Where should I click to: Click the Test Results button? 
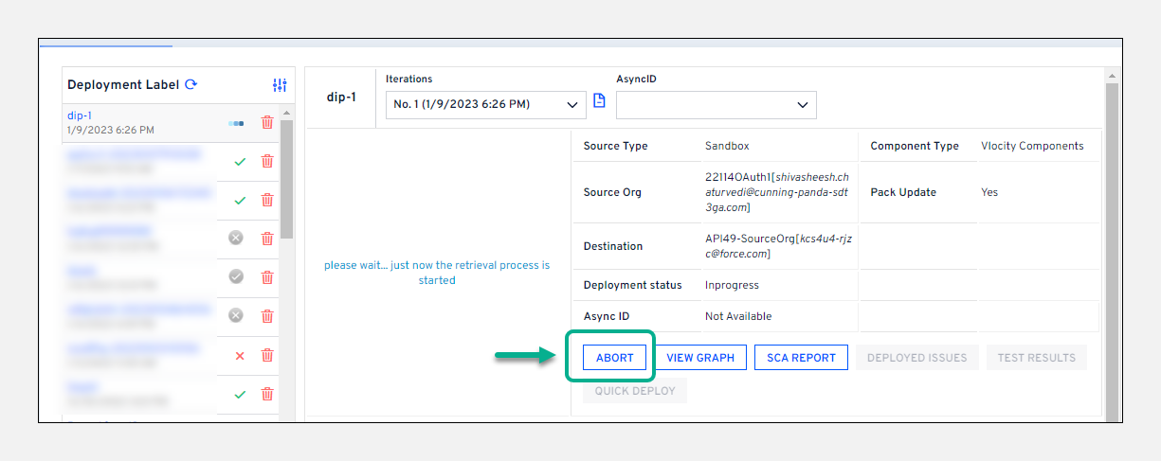[1036, 358]
